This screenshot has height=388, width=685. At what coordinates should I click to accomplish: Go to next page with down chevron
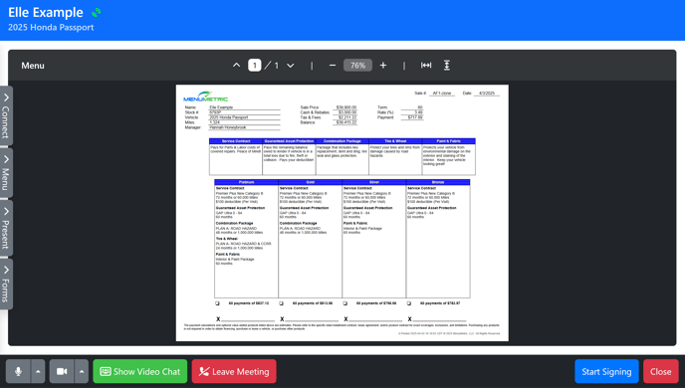coord(291,66)
